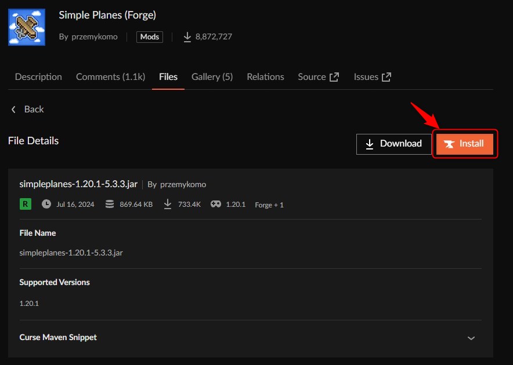Install the mod with the Install button
Viewport: 513px width, 365px height.
(x=465, y=144)
